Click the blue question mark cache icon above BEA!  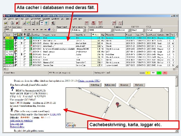coord(12,89)
